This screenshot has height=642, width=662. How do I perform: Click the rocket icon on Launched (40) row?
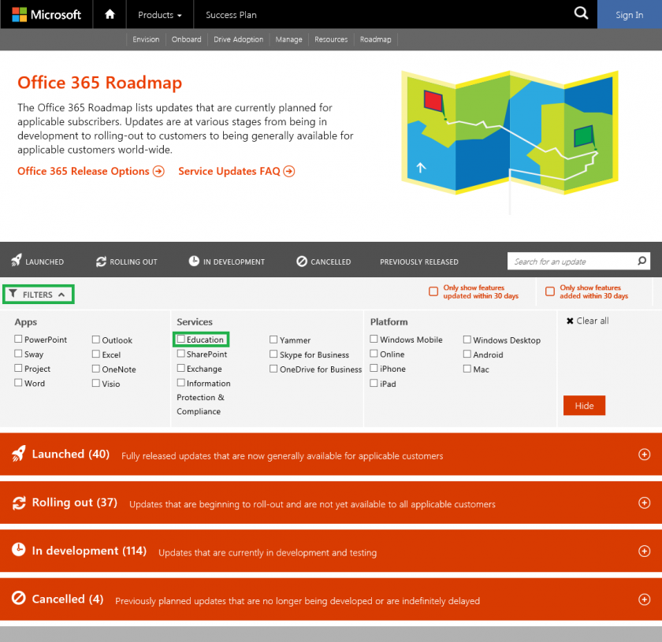click(18, 454)
